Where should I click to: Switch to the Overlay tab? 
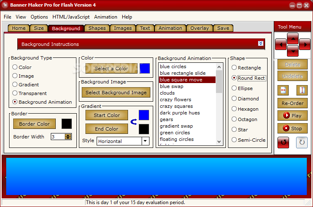click(x=199, y=28)
